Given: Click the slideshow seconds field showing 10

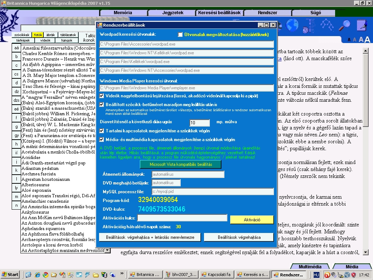Looking at the screenshot, I should pyautogui.click(x=200, y=122).
